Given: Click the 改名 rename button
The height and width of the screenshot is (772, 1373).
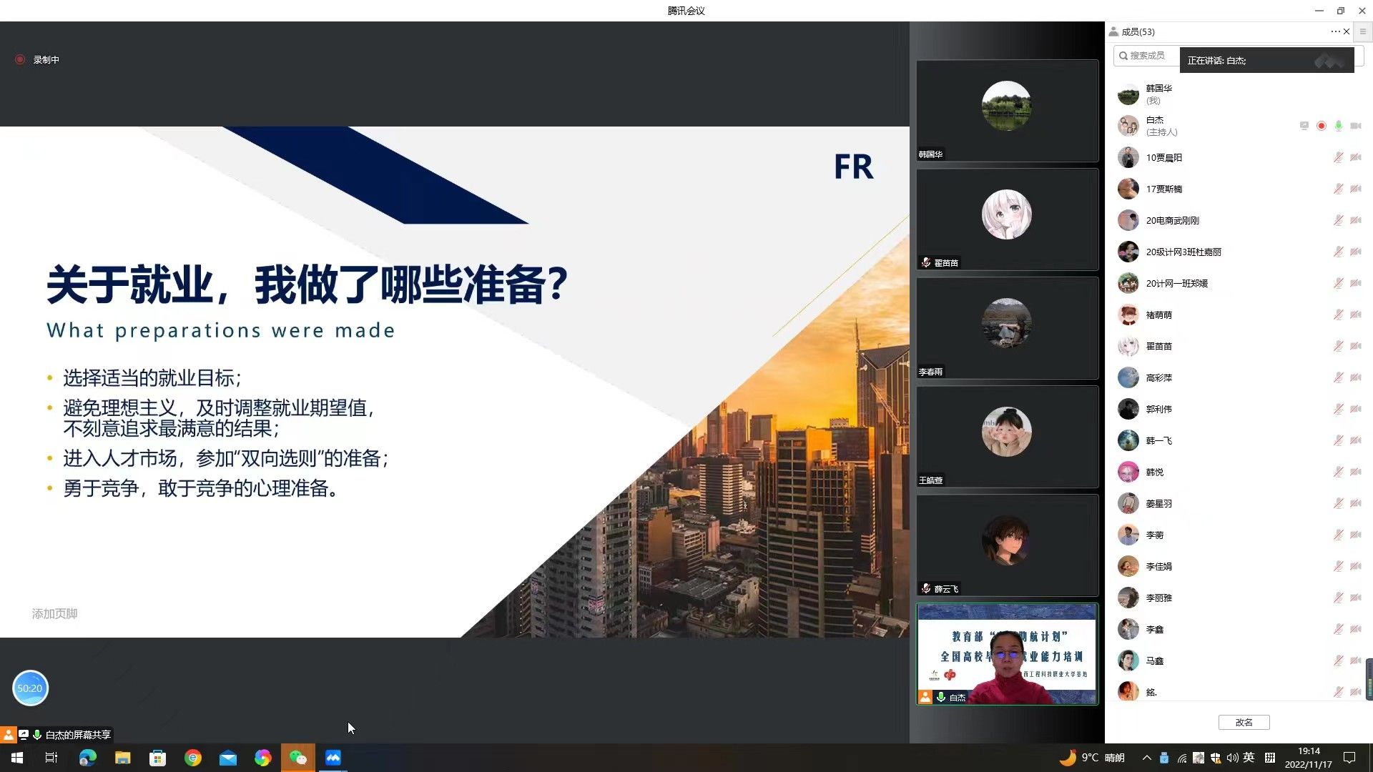Looking at the screenshot, I should pyautogui.click(x=1244, y=723).
